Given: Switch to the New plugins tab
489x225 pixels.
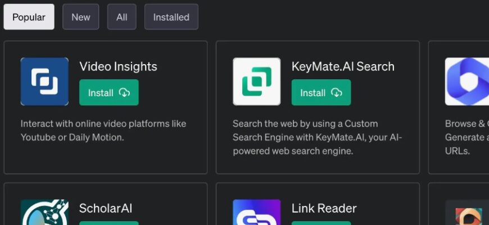Looking at the screenshot, I should 80,17.
